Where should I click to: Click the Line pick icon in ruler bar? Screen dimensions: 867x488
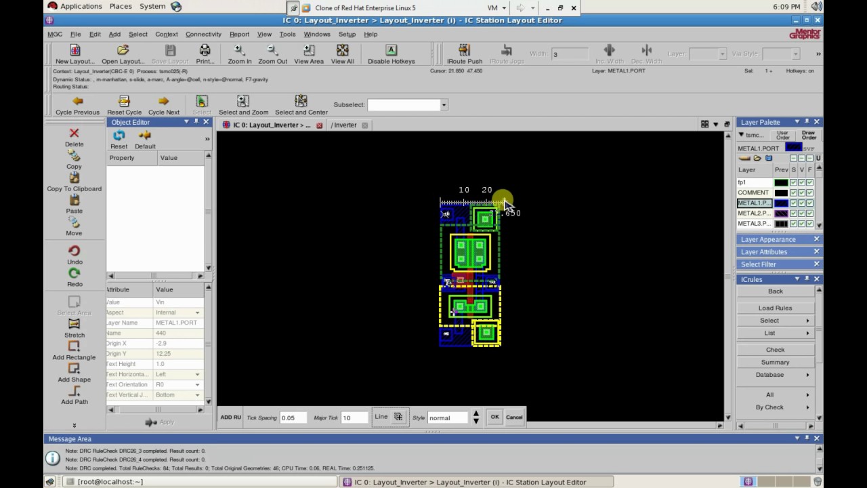point(398,417)
